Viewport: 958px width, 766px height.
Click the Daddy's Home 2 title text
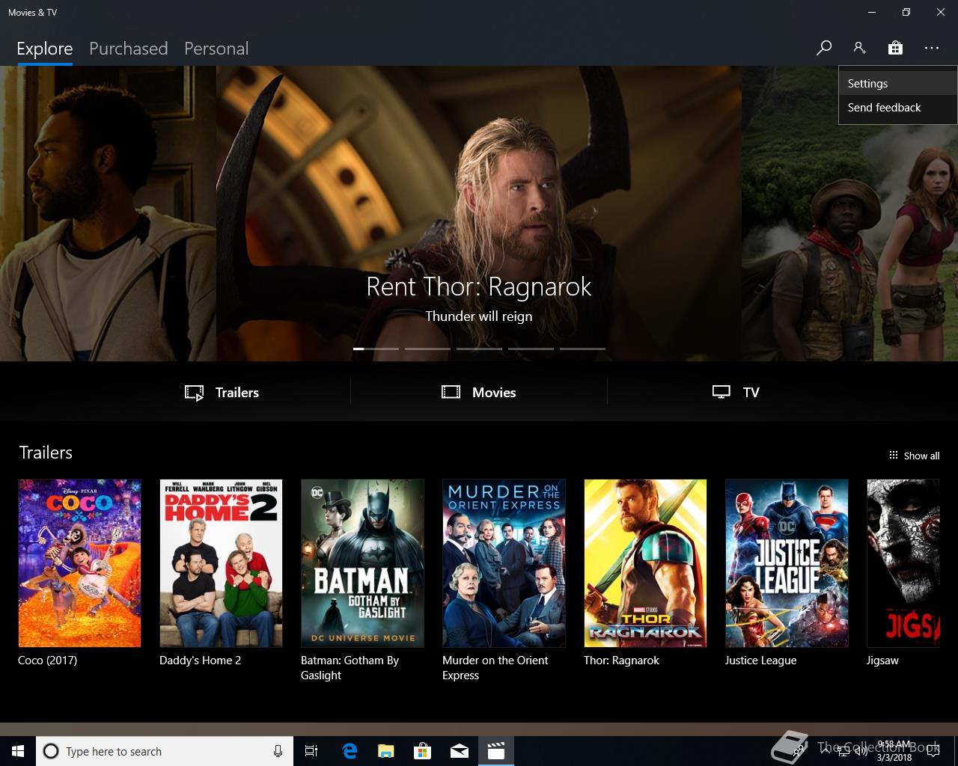(x=200, y=661)
